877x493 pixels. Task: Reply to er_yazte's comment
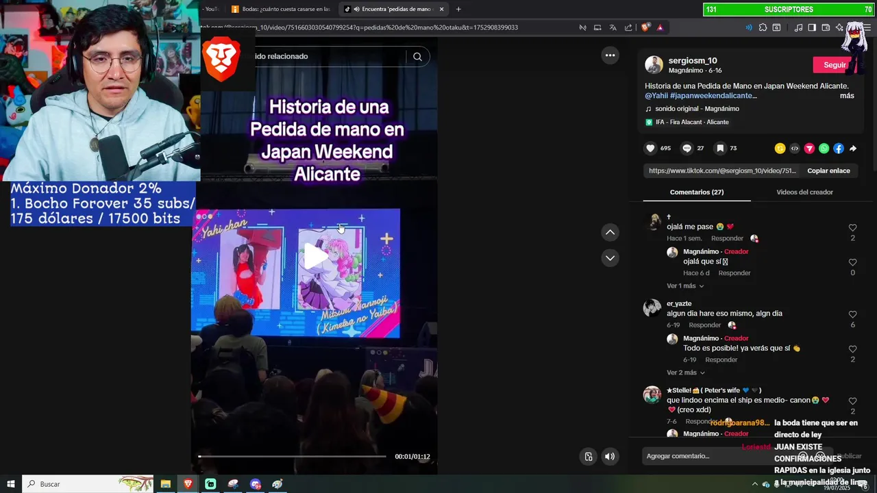(704, 325)
